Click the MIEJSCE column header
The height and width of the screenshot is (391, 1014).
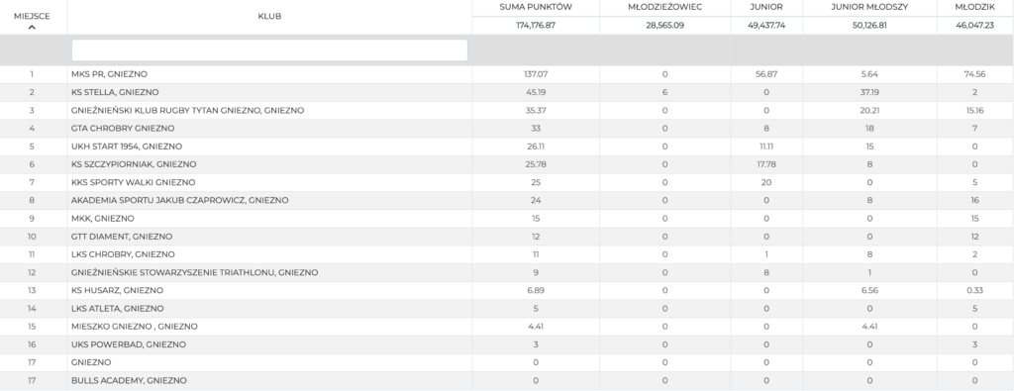(32, 16)
